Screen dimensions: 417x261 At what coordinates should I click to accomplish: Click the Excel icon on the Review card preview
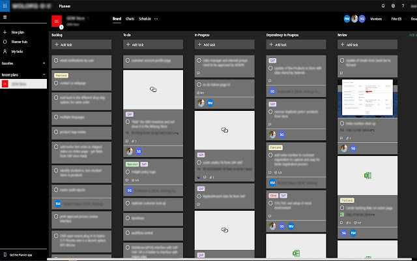pyautogui.click(x=367, y=176)
